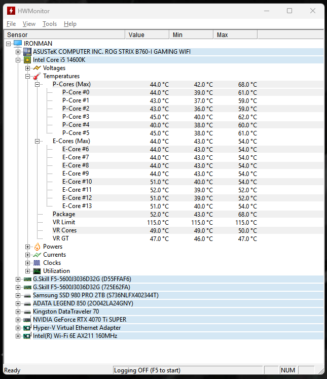This screenshot has width=327, height=379.
Task: Click the ASUSTeK motherboard icon
Action: pos(27,52)
